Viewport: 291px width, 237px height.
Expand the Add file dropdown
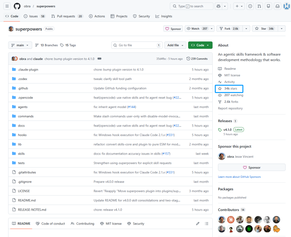click(175, 45)
